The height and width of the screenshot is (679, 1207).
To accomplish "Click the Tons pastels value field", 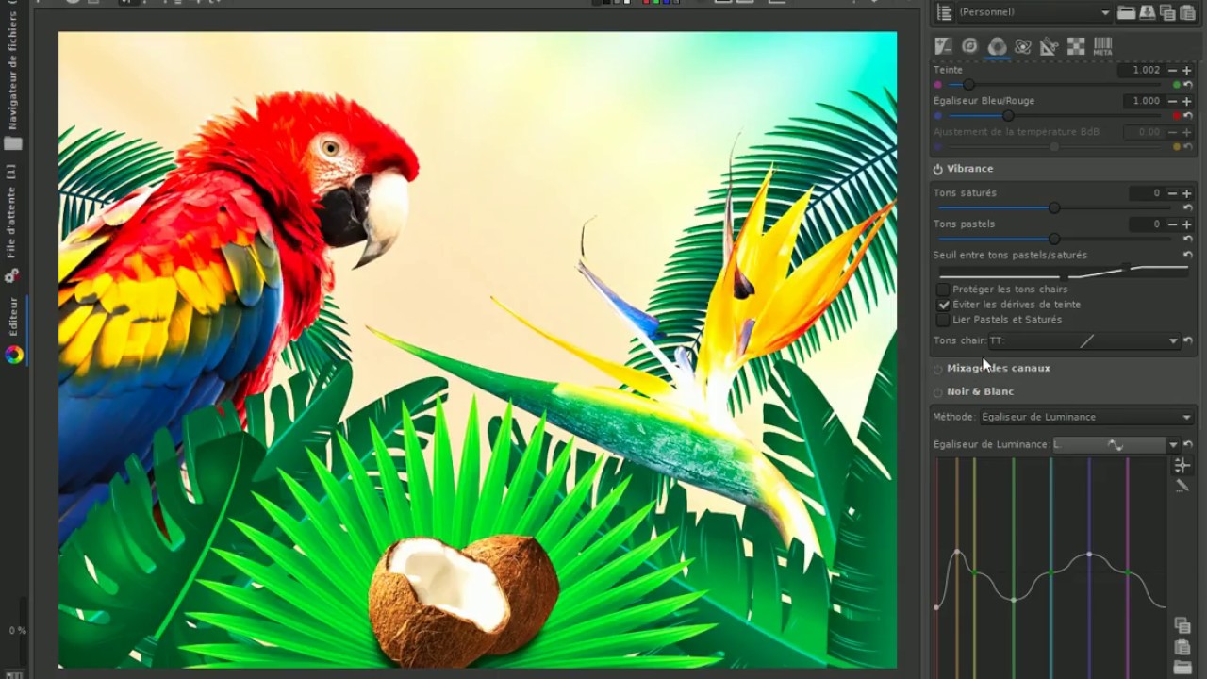I will point(1147,224).
